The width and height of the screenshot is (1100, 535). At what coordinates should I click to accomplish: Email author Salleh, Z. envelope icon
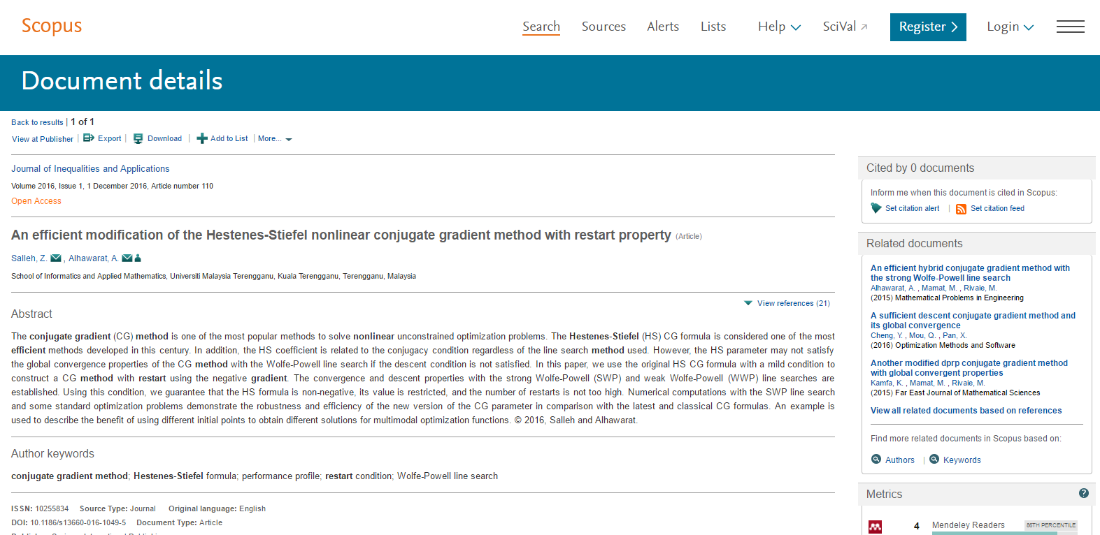tap(56, 258)
